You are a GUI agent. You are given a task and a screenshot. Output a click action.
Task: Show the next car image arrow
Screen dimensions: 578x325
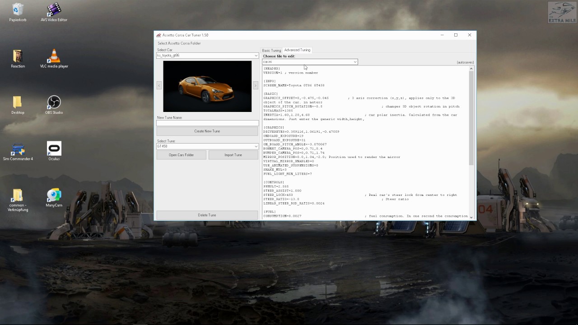(255, 85)
